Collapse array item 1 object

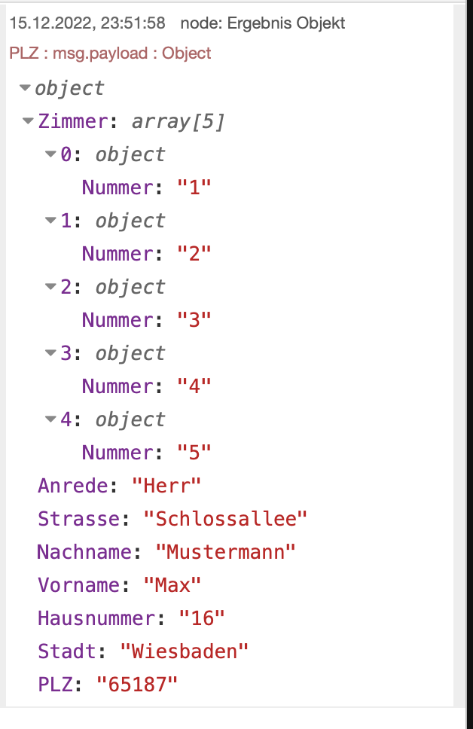tap(50, 221)
